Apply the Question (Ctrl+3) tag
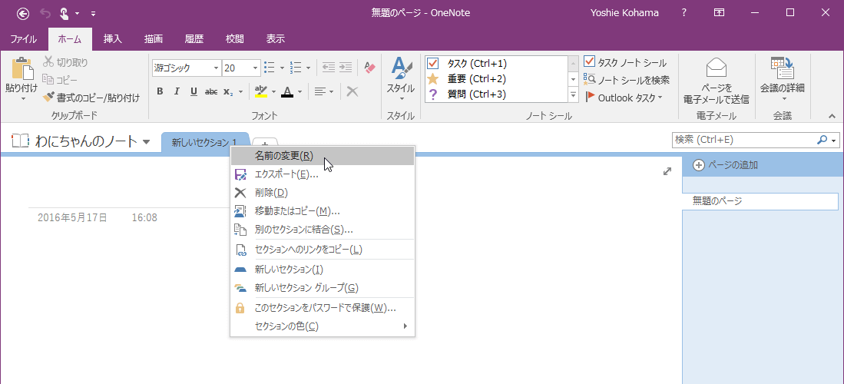The image size is (844, 384). click(496, 94)
